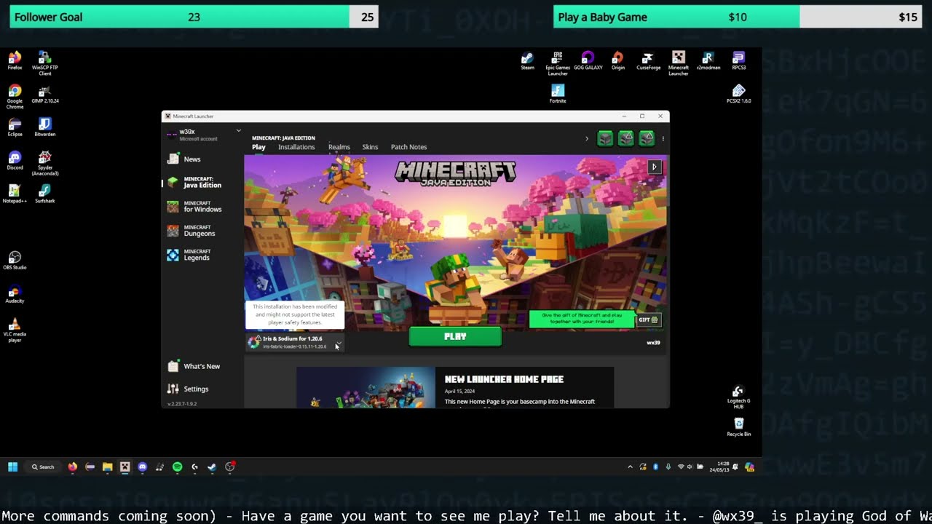Open Eclipse desktop shortcut
932x524 pixels.
point(15,127)
